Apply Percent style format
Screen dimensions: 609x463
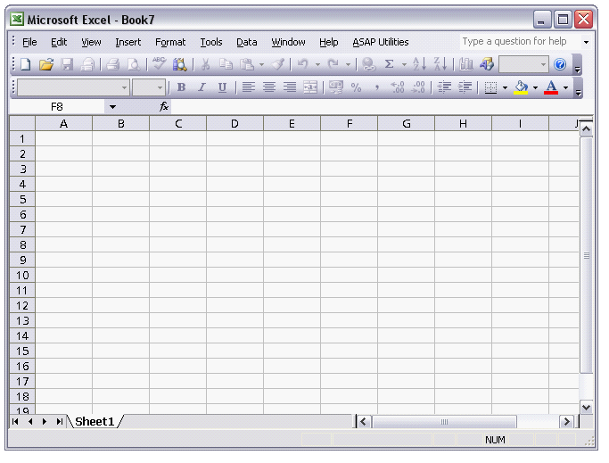pos(356,87)
